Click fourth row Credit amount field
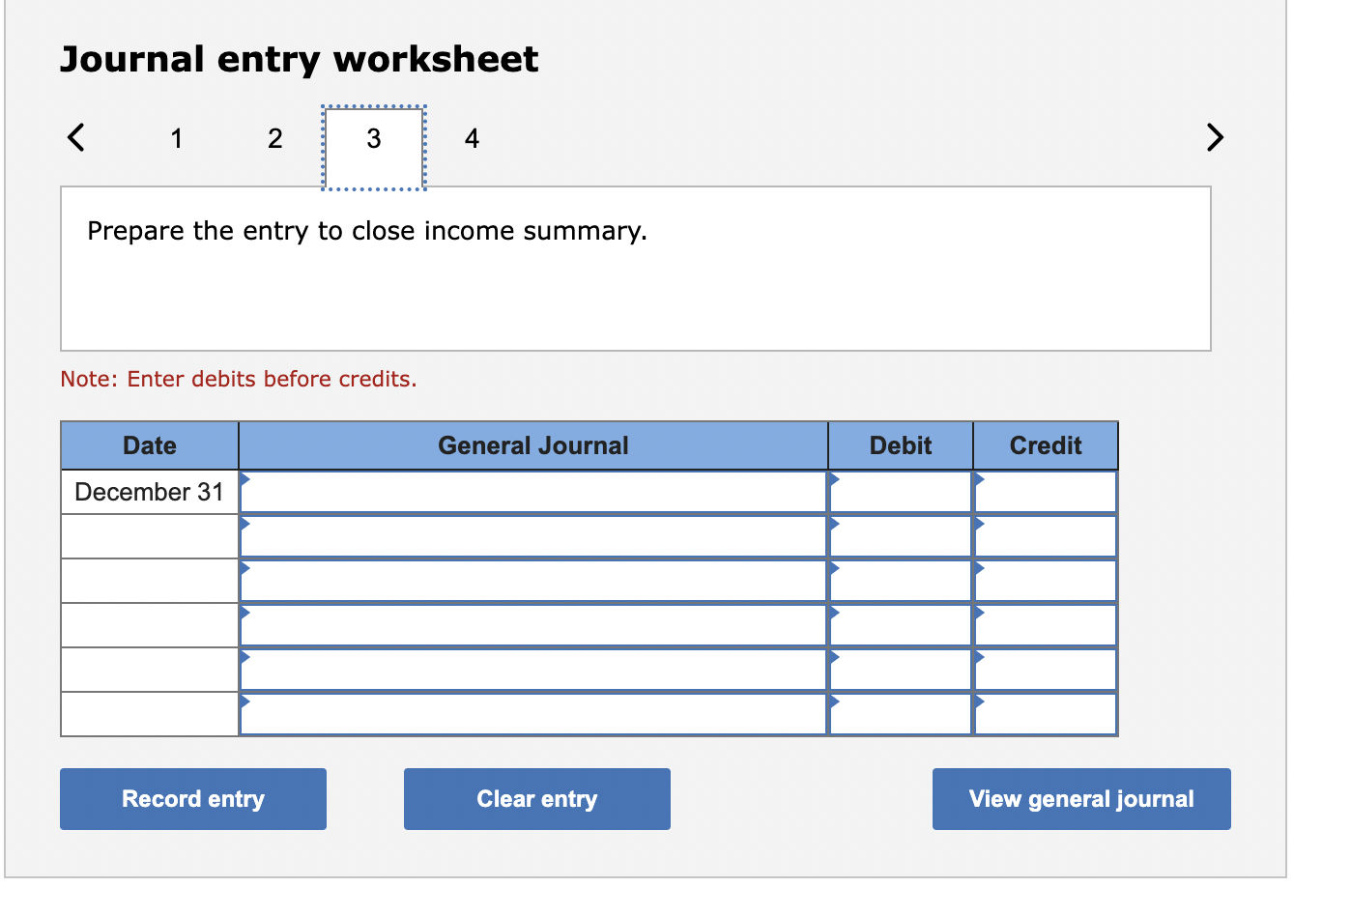Image resolution: width=1351 pixels, height=916 pixels. coord(1046,625)
